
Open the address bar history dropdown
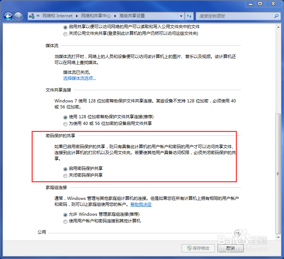181,16
